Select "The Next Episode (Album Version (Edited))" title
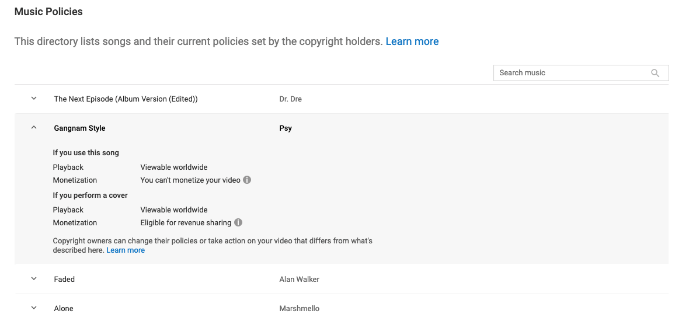 (126, 99)
